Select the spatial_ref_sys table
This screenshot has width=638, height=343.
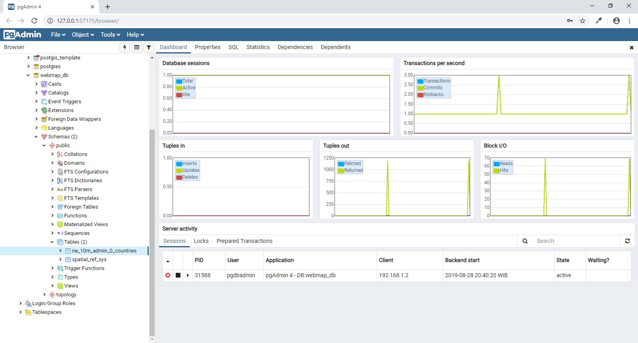(x=89, y=260)
